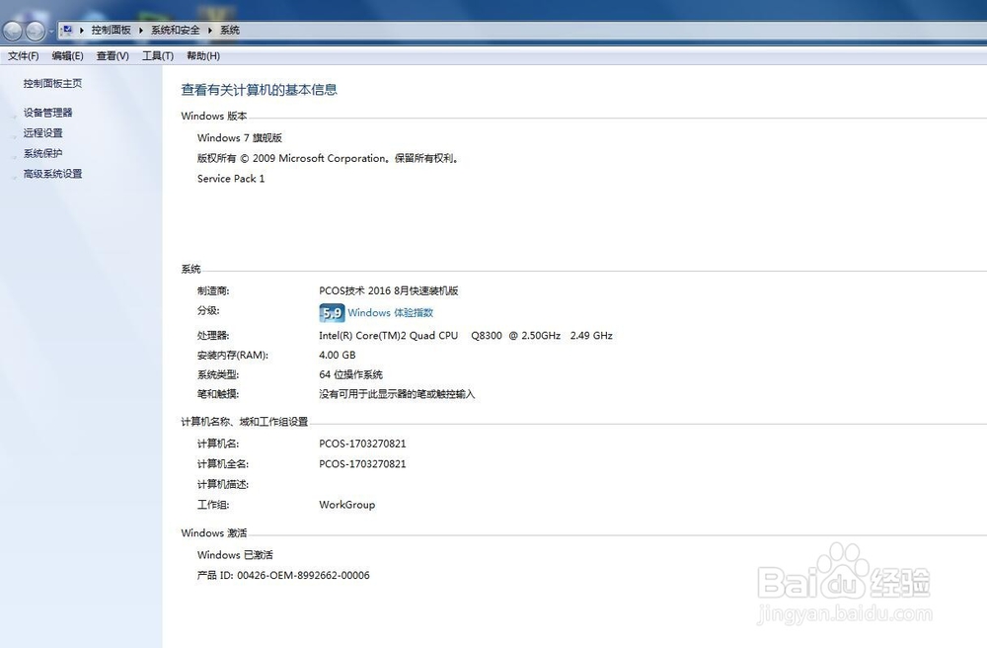
Task: Open 高级系统设置 from the sidebar
Action: coord(53,174)
